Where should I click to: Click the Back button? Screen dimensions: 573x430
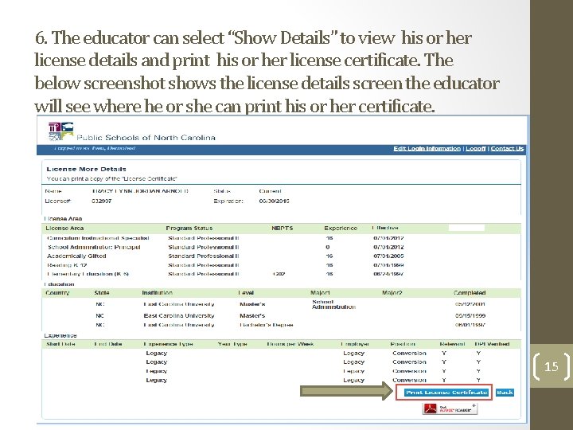point(505,393)
